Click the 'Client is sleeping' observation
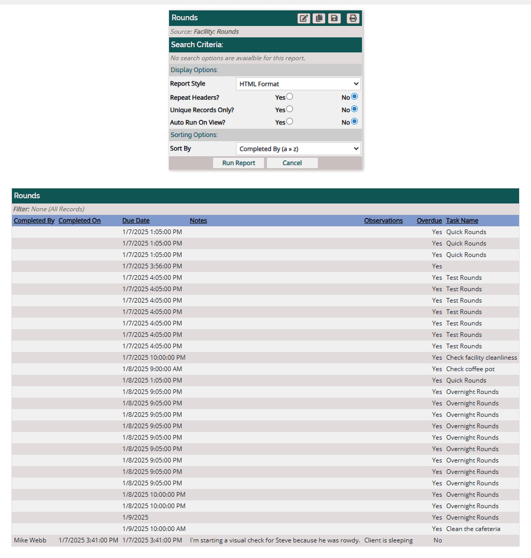The width and height of the screenshot is (531, 558). [x=388, y=540]
